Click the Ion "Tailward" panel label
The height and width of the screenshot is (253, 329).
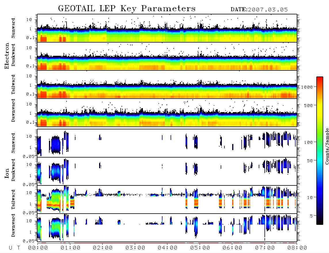pos(13,200)
